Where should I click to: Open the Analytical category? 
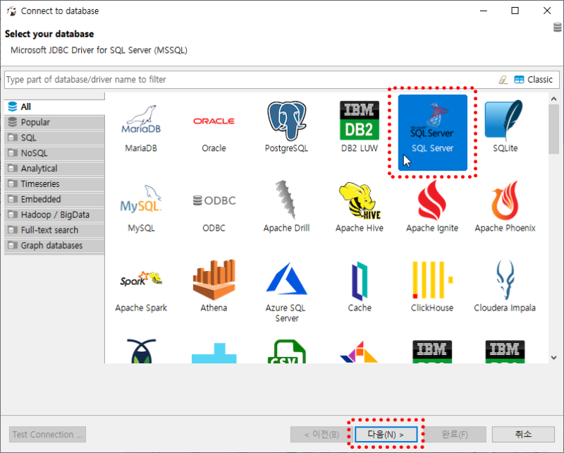point(54,169)
